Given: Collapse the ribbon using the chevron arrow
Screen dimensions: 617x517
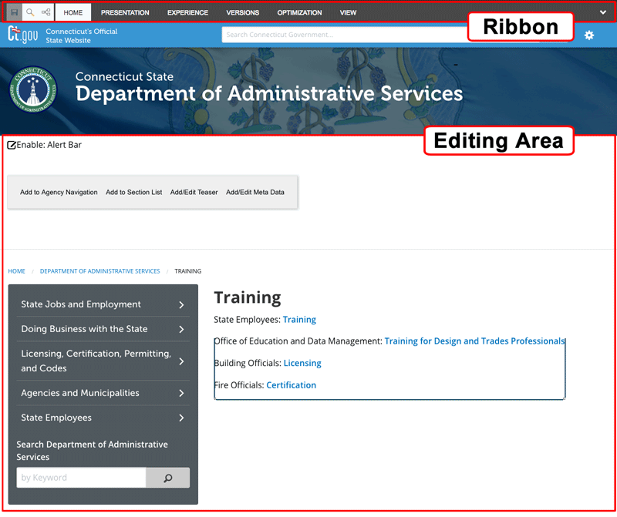Looking at the screenshot, I should 603,12.
